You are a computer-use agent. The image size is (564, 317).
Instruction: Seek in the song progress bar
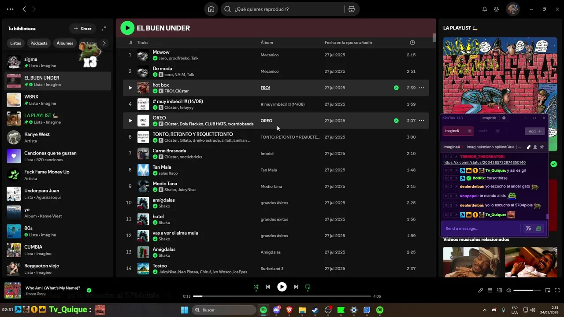[x=282, y=296]
